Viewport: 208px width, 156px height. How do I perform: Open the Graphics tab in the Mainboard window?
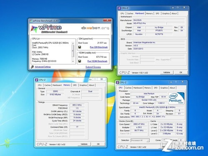point(166,13)
